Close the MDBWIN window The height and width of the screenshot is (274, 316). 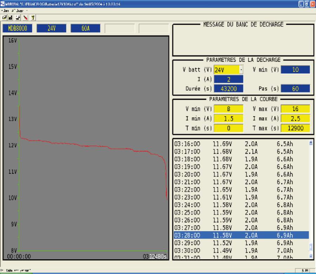(x=313, y=4)
